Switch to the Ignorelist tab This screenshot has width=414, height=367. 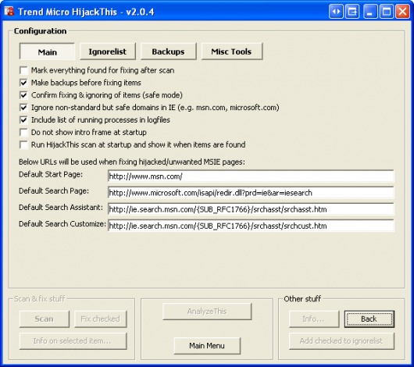(x=108, y=52)
